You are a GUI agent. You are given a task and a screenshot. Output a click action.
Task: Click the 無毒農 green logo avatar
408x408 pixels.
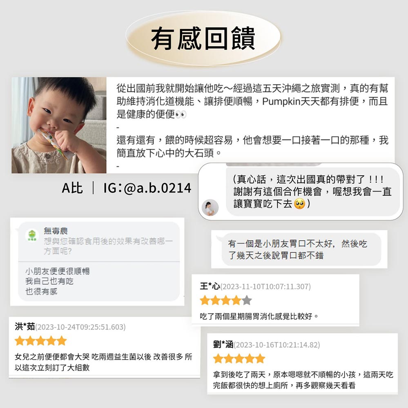click(x=32, y=236)
